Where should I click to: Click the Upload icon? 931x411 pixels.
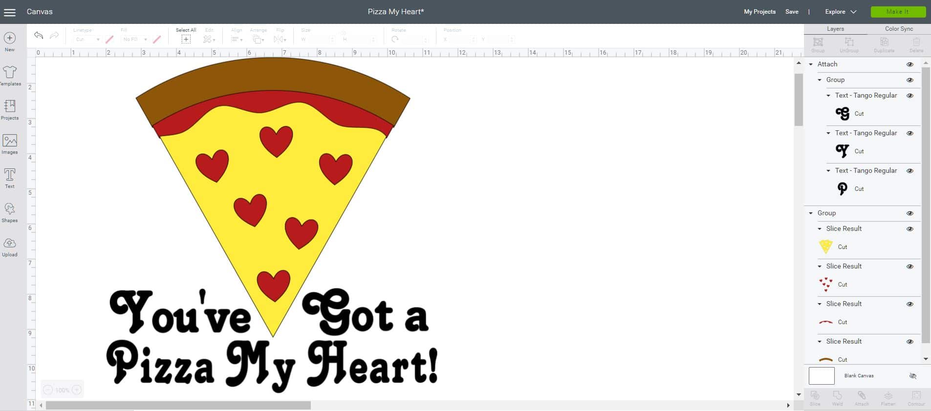pyautogui.click(x=10, y=243)
